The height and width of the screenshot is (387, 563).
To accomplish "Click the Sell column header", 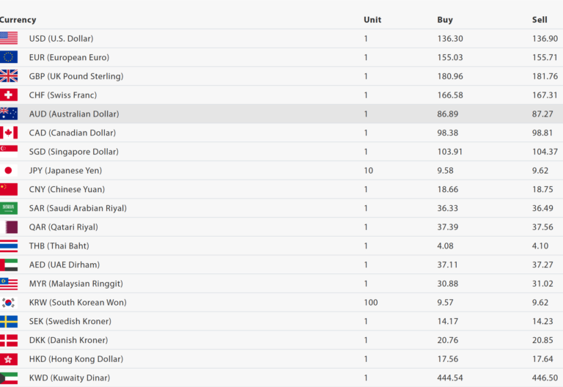I will pyautogui.click(x=540, y=20).
